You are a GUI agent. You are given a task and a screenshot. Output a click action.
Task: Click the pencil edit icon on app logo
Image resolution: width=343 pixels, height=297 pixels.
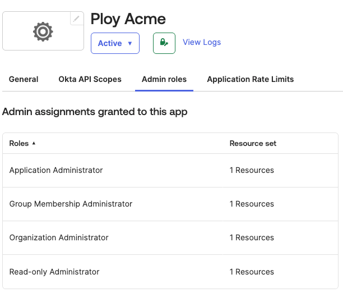(77, 19)
